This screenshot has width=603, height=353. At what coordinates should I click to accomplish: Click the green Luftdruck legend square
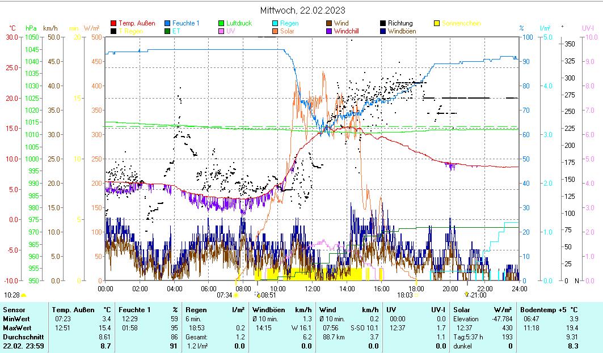tap(222, 23)
